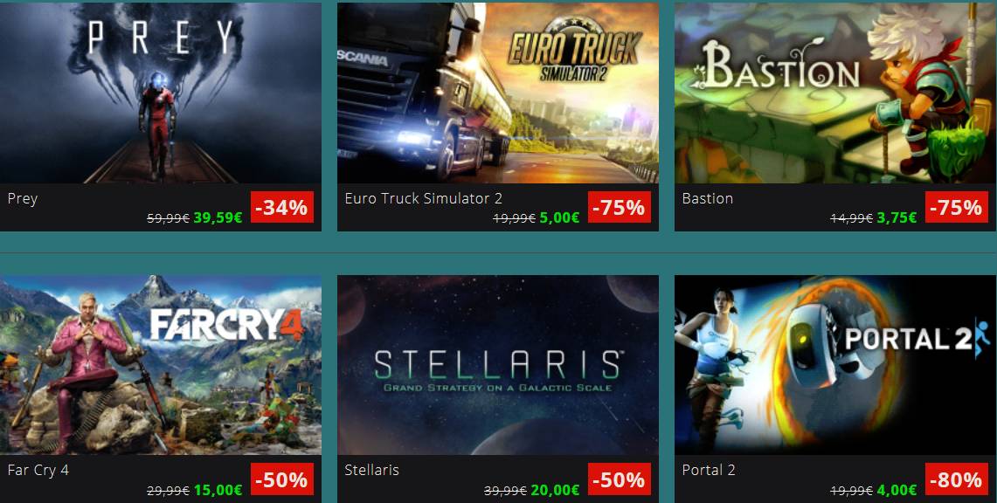Open the Bastion game cover image

pyautogui.click(x=835, y=93)
